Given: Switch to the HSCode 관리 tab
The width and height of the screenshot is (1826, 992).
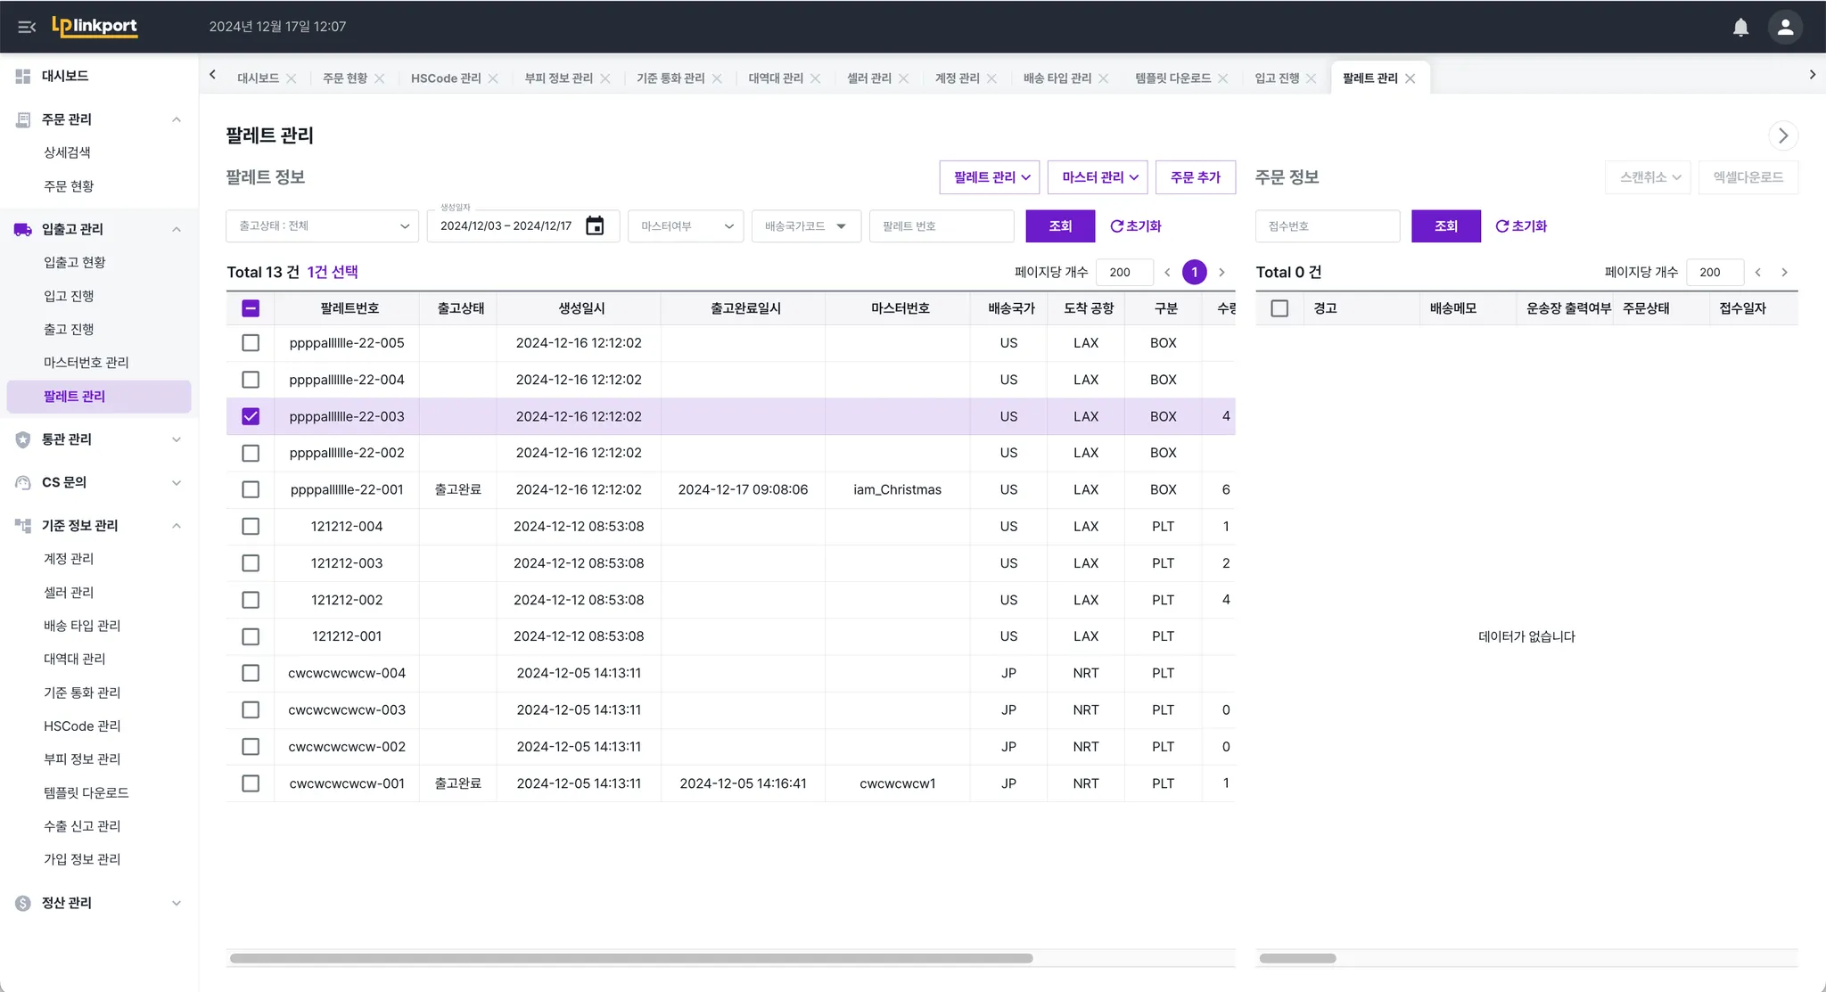Looking at the screenshot, I should coord(445,78).
